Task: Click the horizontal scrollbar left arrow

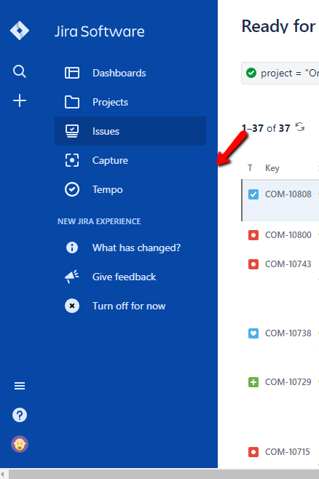Action: (x=4, y=474)
